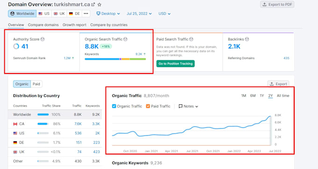Open the Compare by countries tab
This screenshot has width=318, height=169.
[x=109, y=25]
